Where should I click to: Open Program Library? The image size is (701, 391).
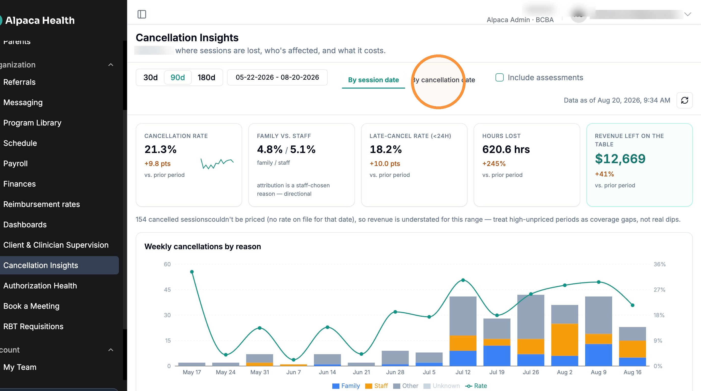click(32, 123)
